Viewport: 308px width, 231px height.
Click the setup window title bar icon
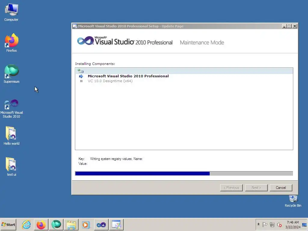coord(75,26)
